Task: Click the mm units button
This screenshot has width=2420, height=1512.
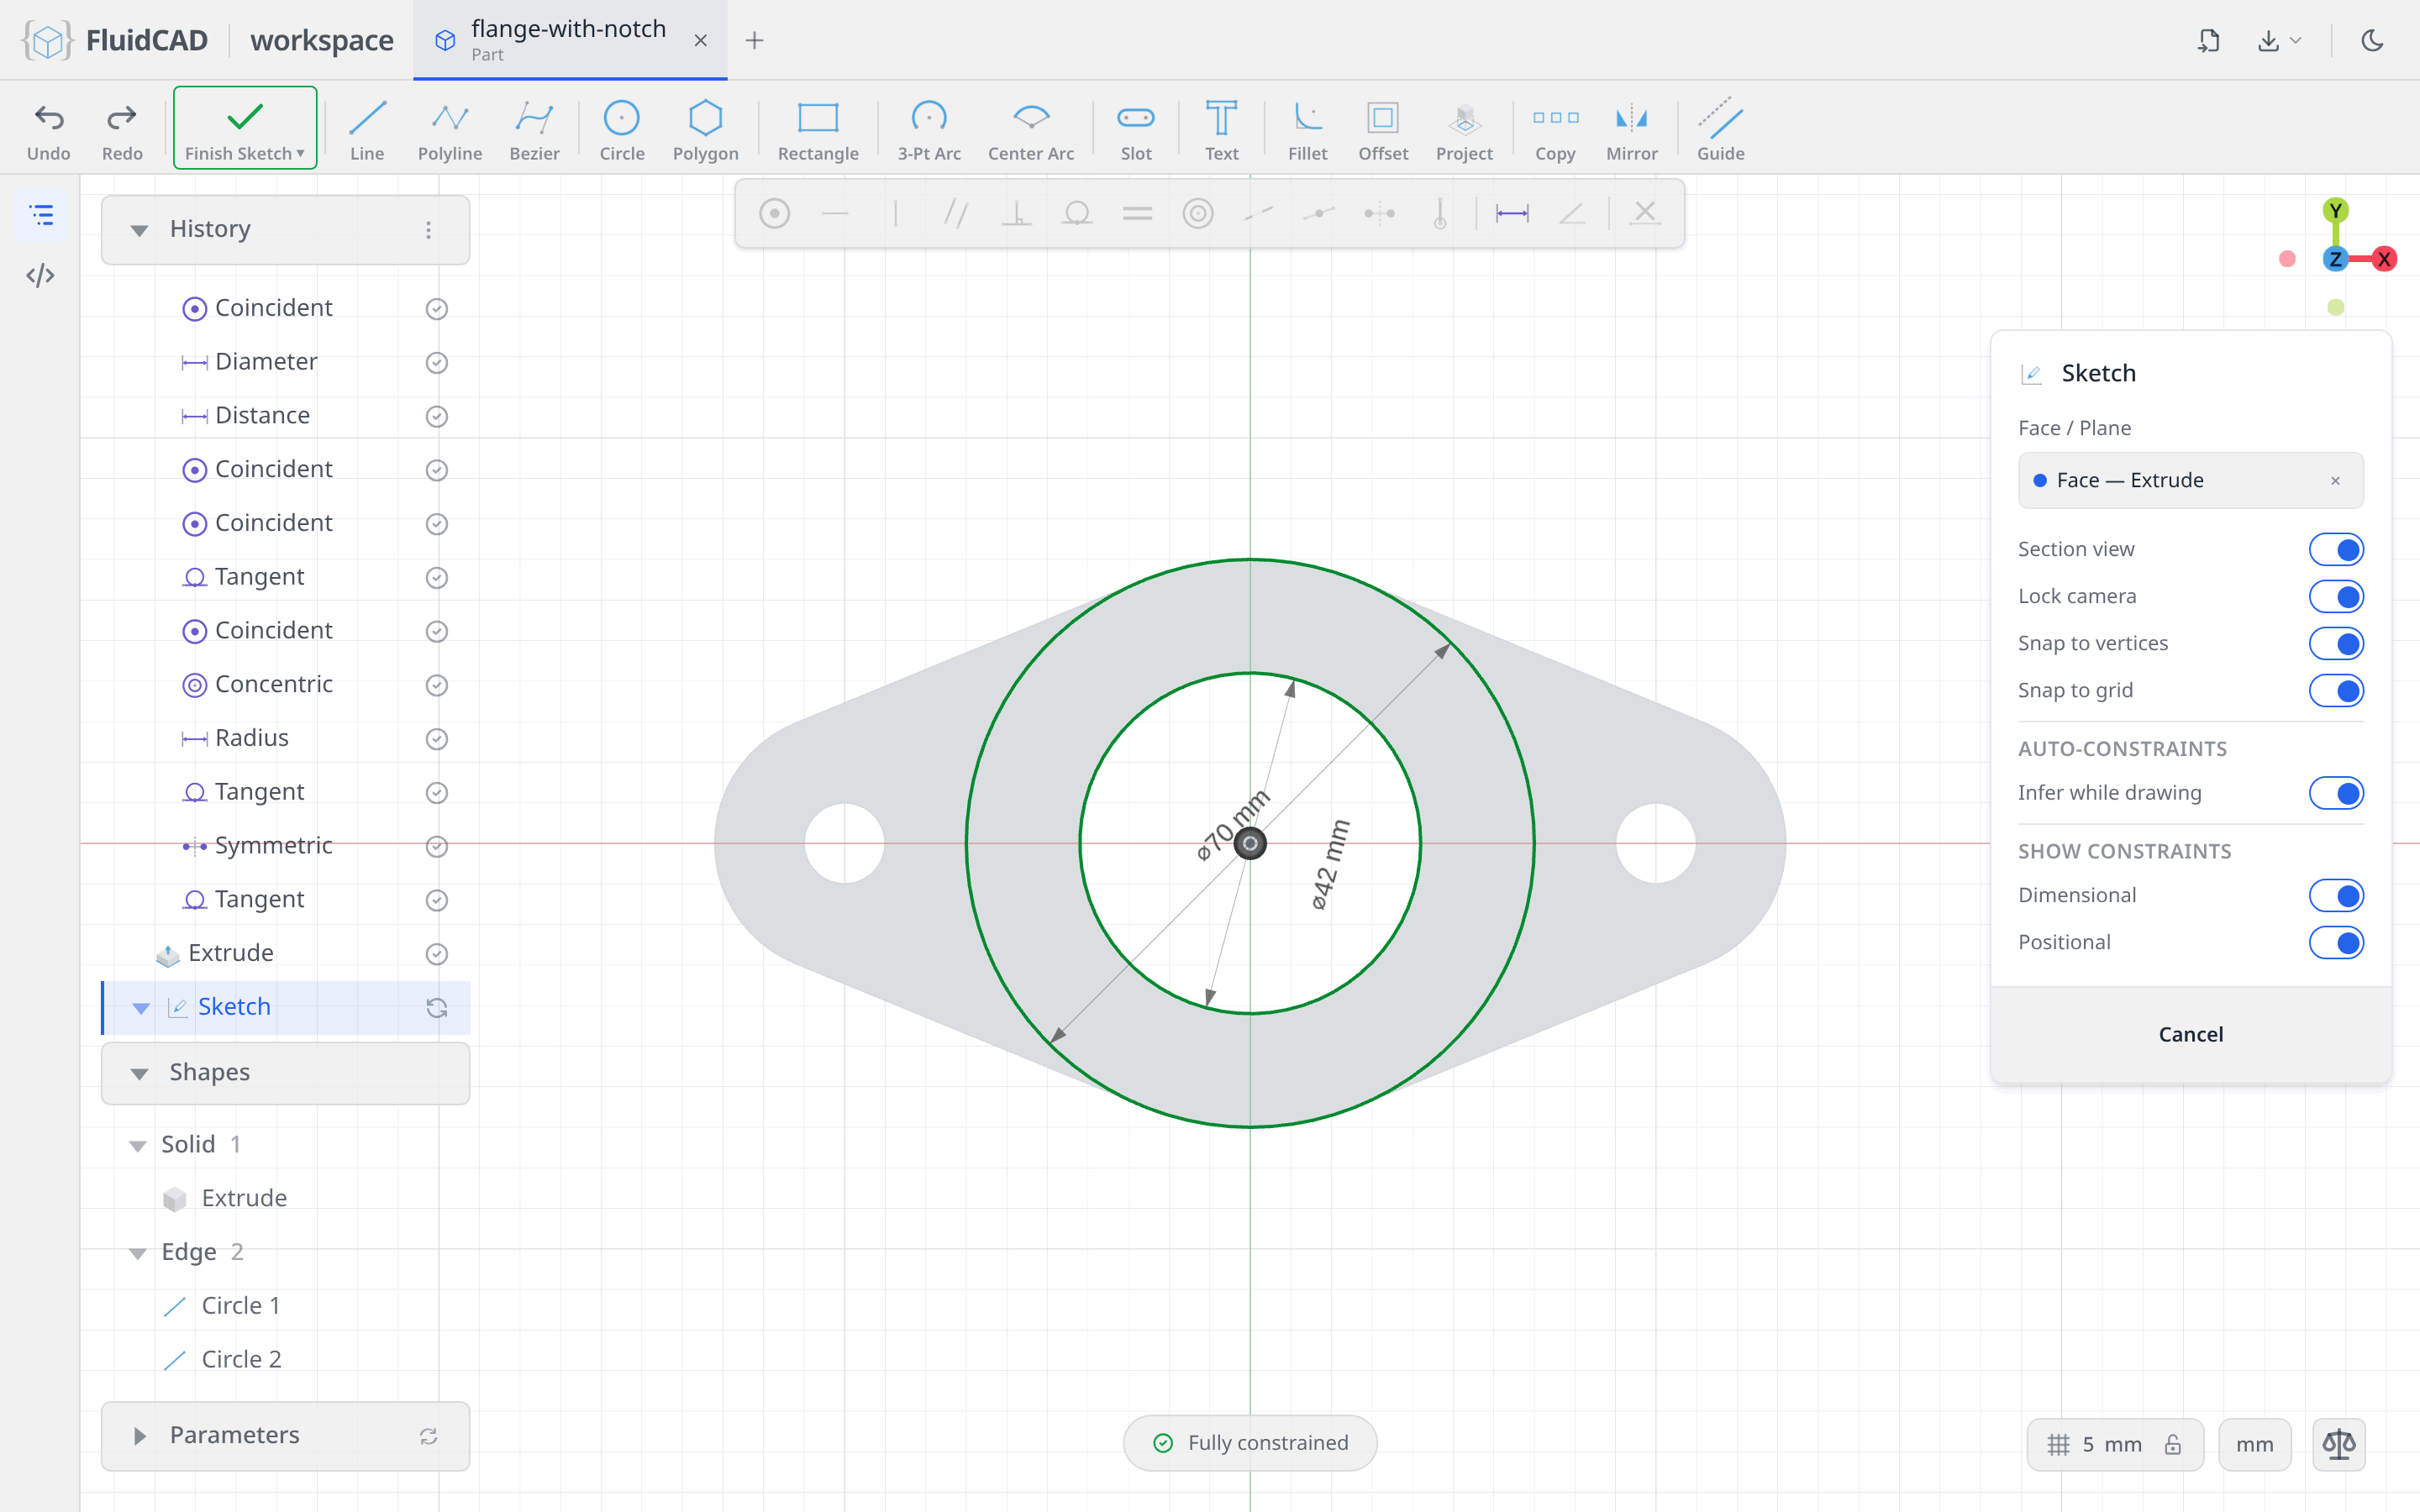Action: coord(2254,1444)
